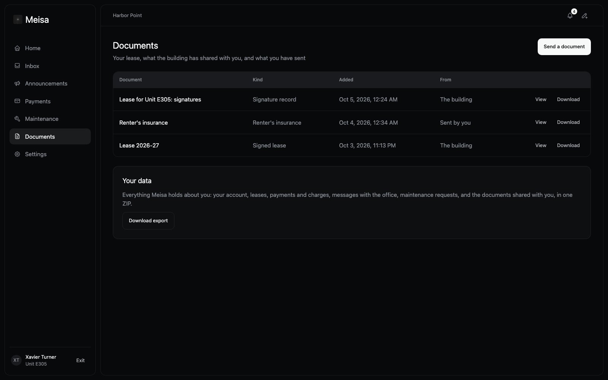Click the From column header

(445, 80)
